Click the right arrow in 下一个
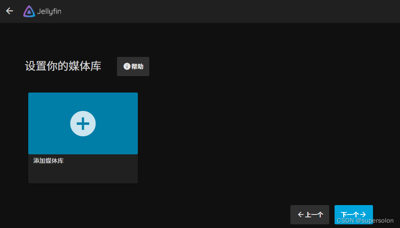400x228 pixels. (363, 214)
